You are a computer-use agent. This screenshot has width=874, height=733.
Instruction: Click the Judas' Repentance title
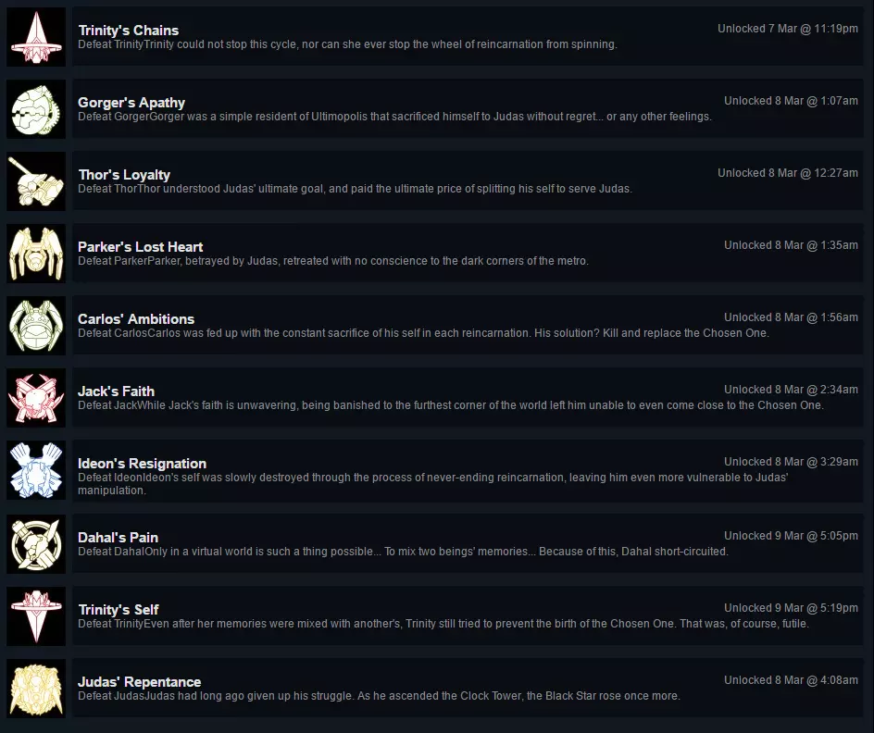click(x=139, y=682)
